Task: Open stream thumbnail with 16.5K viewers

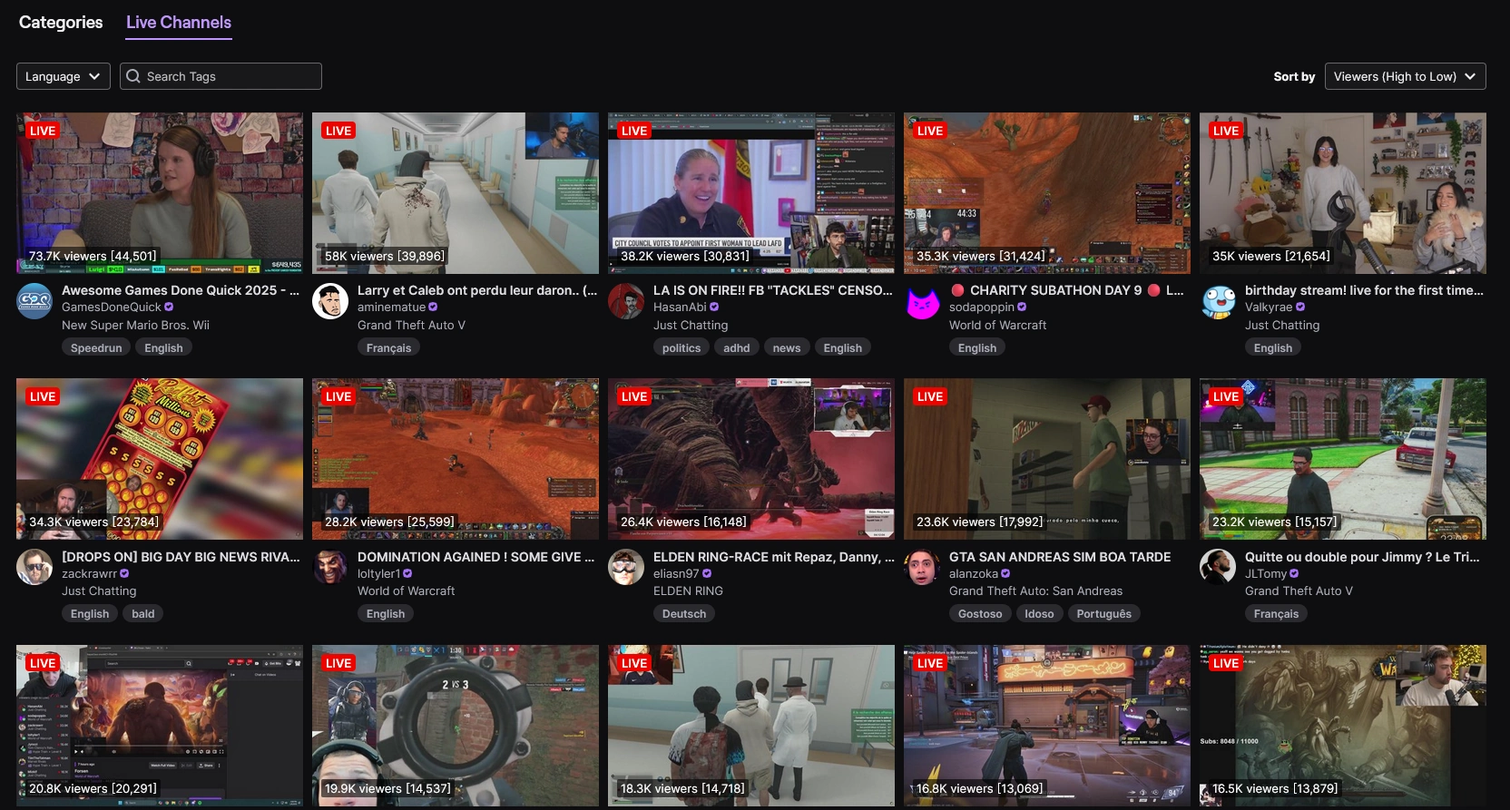Action: click(1343, 726)
